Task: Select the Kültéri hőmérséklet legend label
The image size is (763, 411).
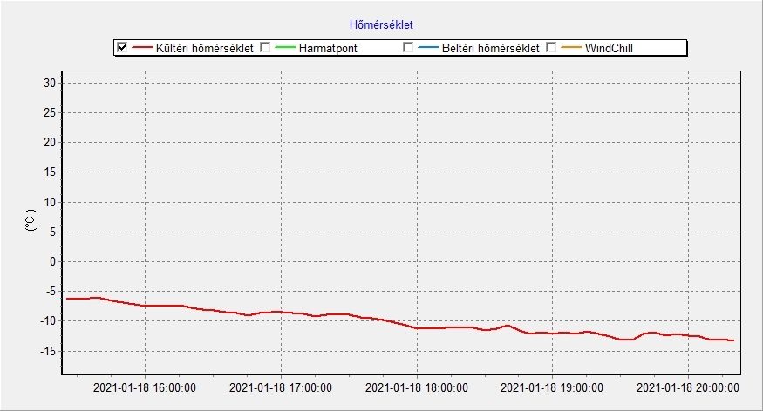Action: tap(204, 49)
